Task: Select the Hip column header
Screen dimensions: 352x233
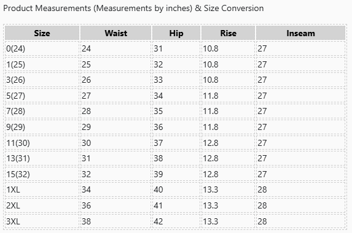Action: [176, 33]
